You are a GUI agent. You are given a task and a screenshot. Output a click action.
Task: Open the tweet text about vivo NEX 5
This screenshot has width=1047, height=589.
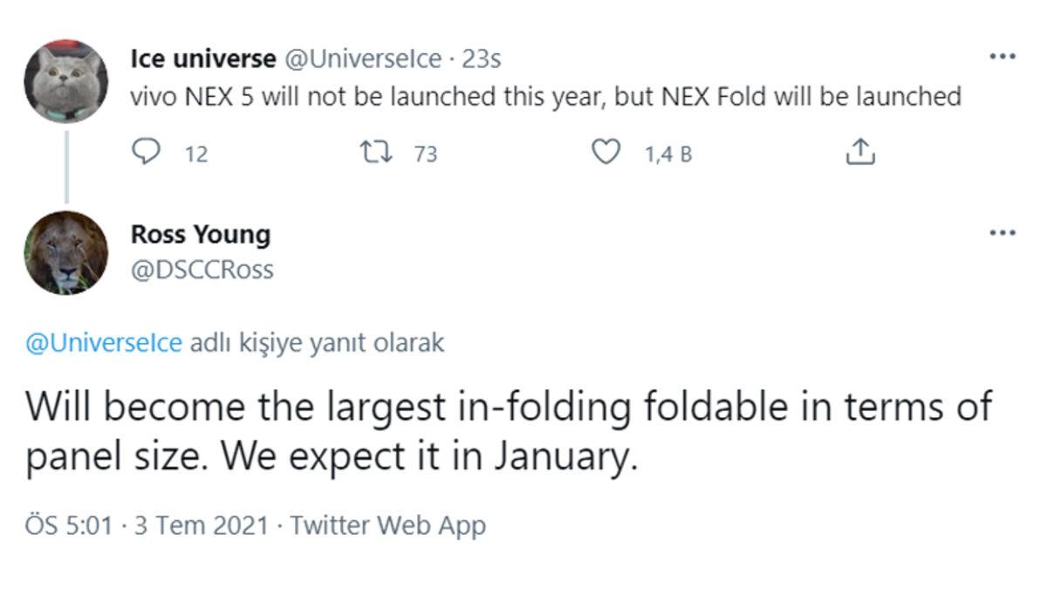click(x=545, y=96)
